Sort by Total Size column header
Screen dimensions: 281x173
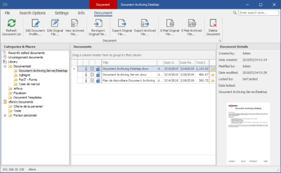coord(202,63)
